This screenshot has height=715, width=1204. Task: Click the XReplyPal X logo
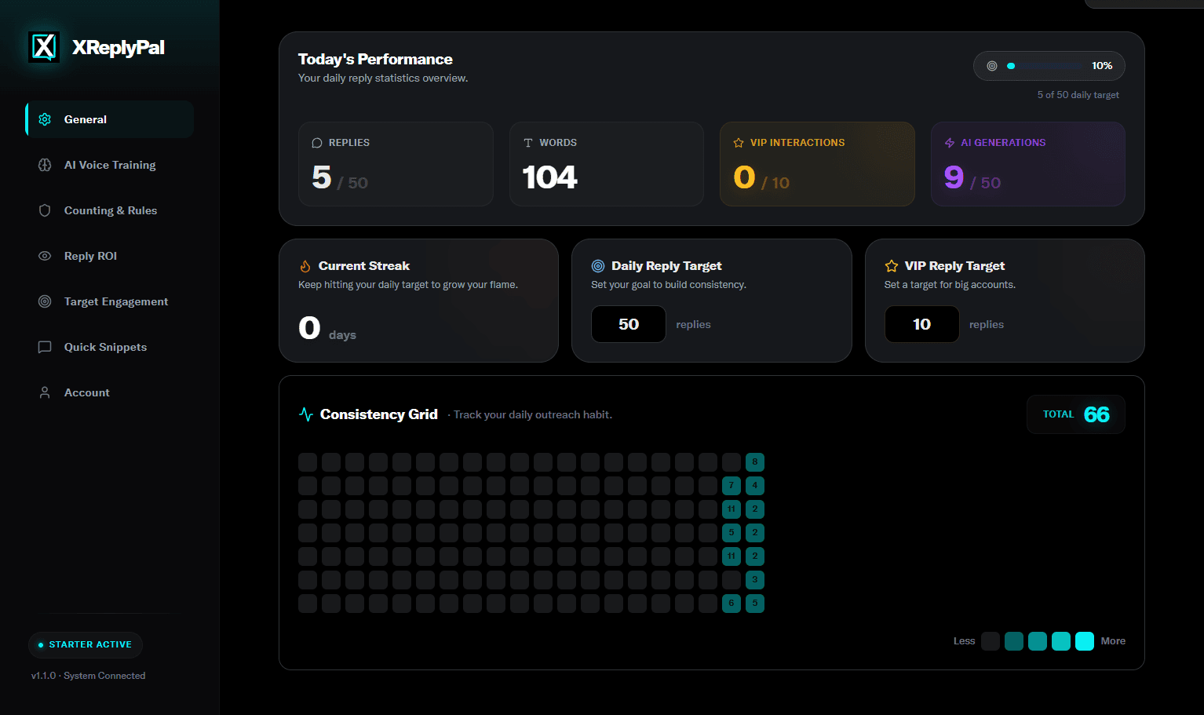(45, 46)
